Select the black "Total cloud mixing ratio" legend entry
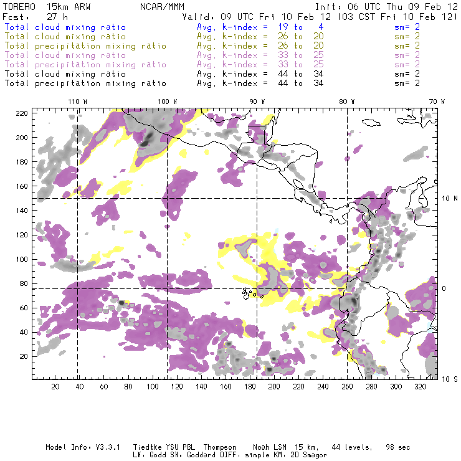This screenshot has height=461, width=461. [65, 74]
